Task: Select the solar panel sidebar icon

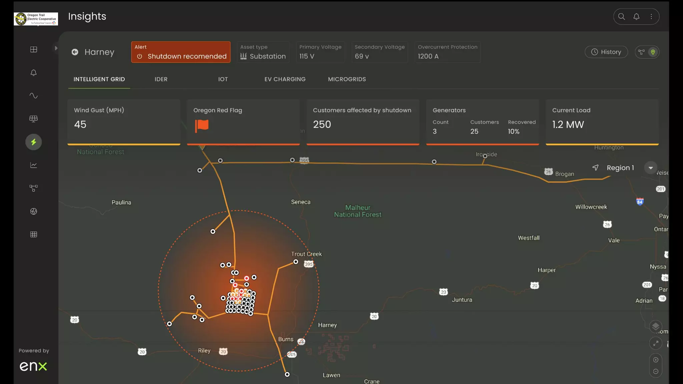Action: coord(34,119)
